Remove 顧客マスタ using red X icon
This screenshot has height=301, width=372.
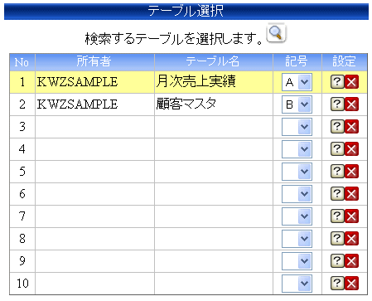pyautogui.click(x=351, y=104)
